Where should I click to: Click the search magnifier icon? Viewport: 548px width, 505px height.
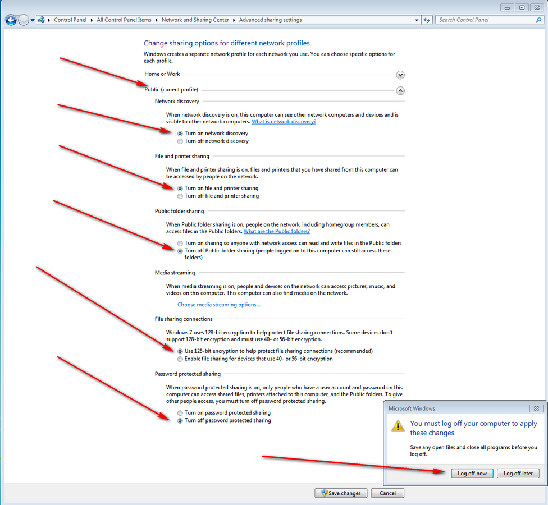point(538,20)
